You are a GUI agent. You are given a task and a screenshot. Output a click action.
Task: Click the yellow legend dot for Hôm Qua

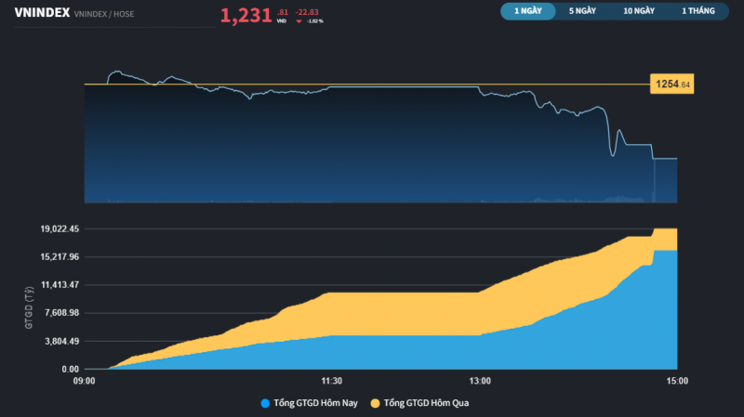tap(376, 403)
